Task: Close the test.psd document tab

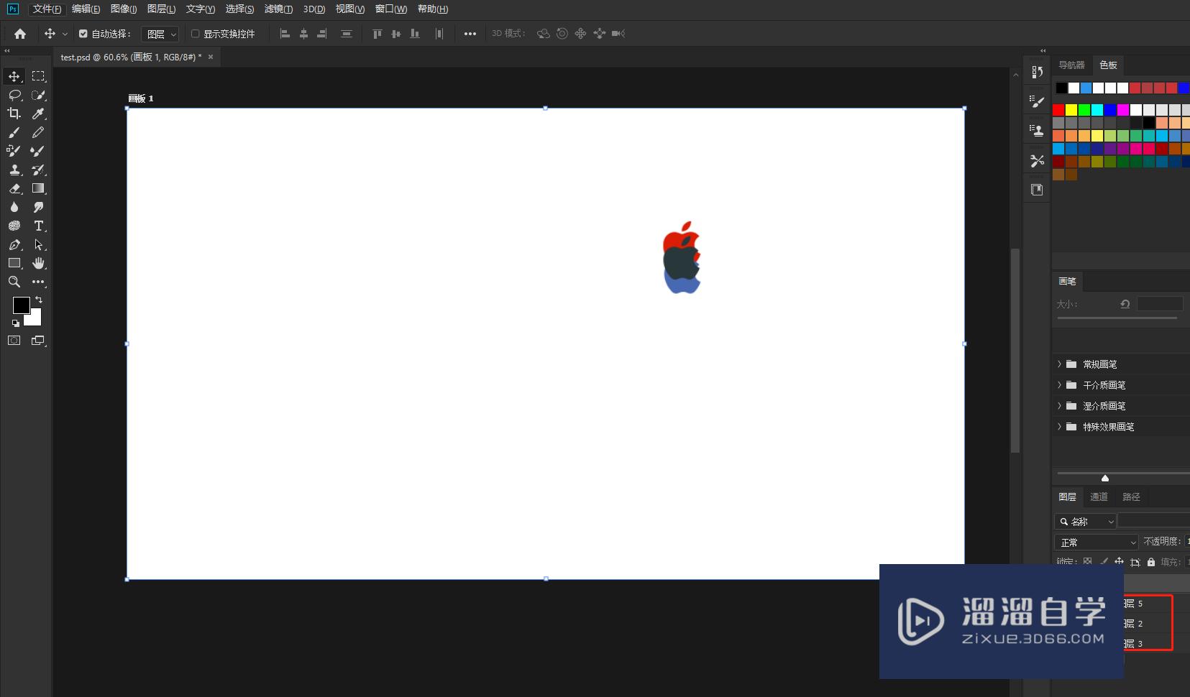Action: (x=211, y=57)
